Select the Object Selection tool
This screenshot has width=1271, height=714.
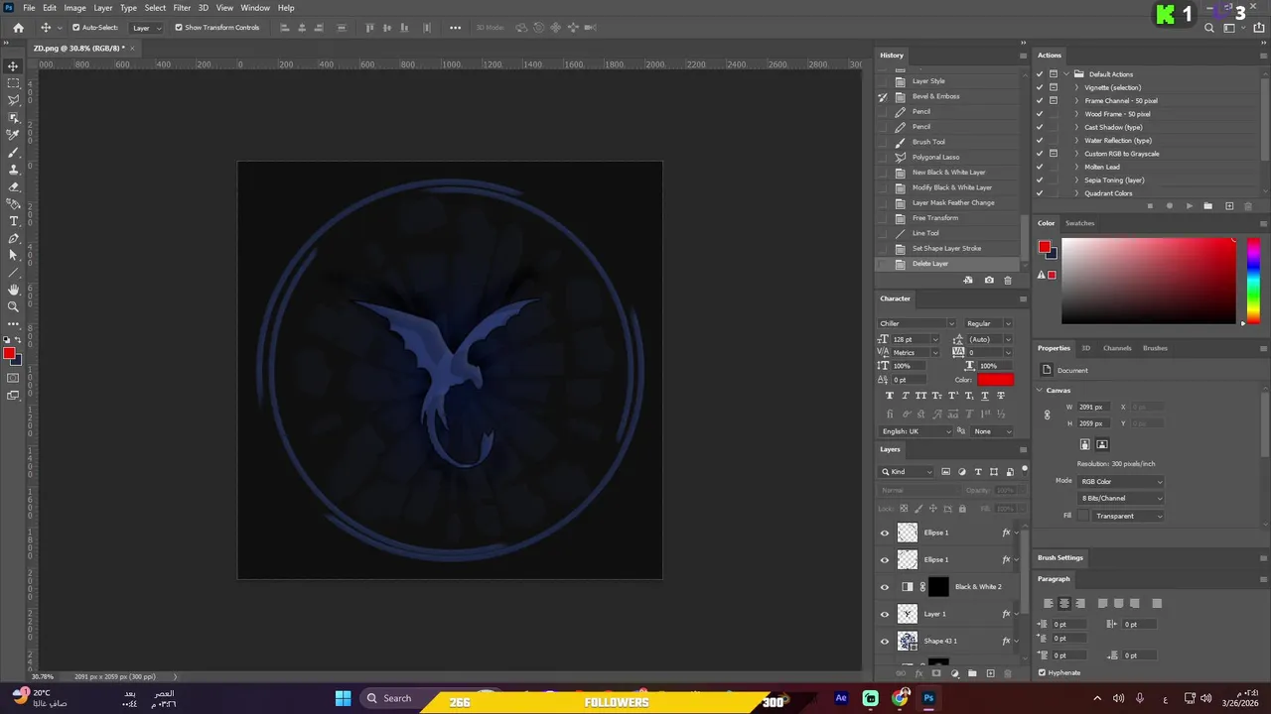(13, 117)
